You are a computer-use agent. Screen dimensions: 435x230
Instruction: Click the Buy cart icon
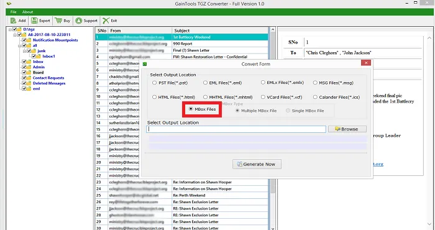point(58,21)
